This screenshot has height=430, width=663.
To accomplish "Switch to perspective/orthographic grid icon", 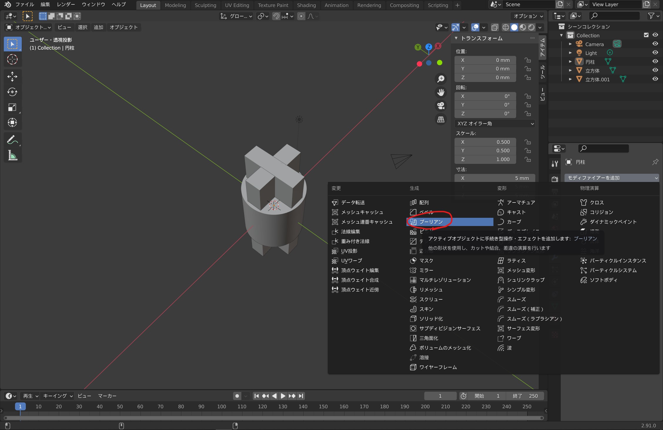I will pos(441,119).
